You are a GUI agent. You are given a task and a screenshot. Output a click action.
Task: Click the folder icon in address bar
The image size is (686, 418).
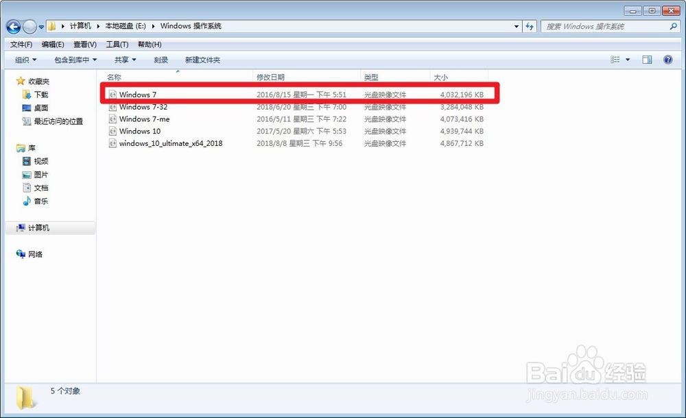(51, 26)
